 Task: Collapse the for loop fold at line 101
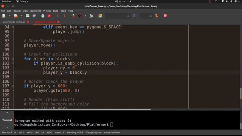point(13,59)
